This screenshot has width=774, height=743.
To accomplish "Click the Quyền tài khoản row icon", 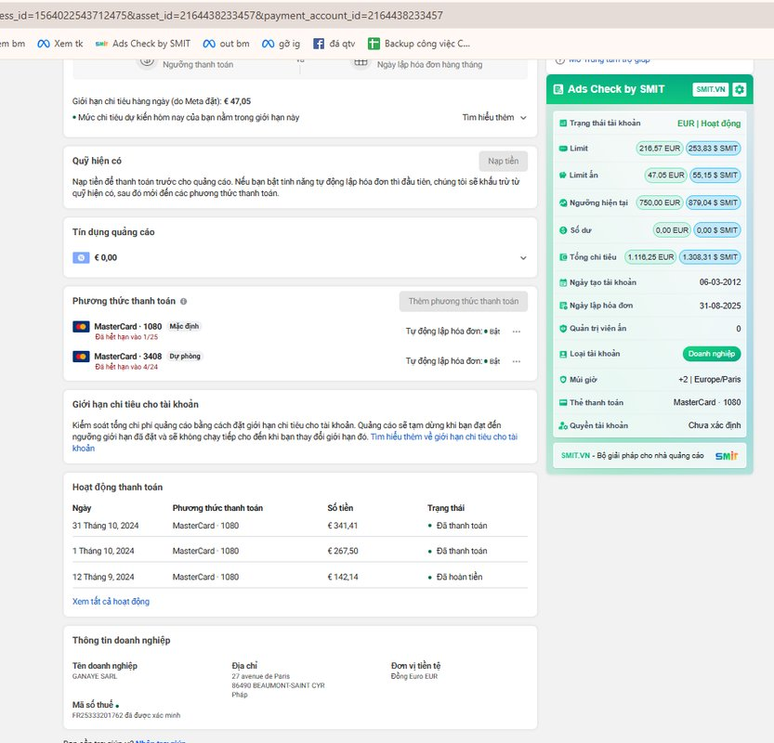I will click(563, 425).
